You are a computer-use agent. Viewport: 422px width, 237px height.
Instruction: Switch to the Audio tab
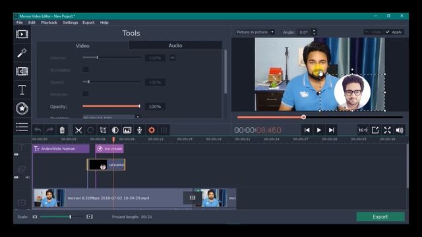[x=175, y=45]
